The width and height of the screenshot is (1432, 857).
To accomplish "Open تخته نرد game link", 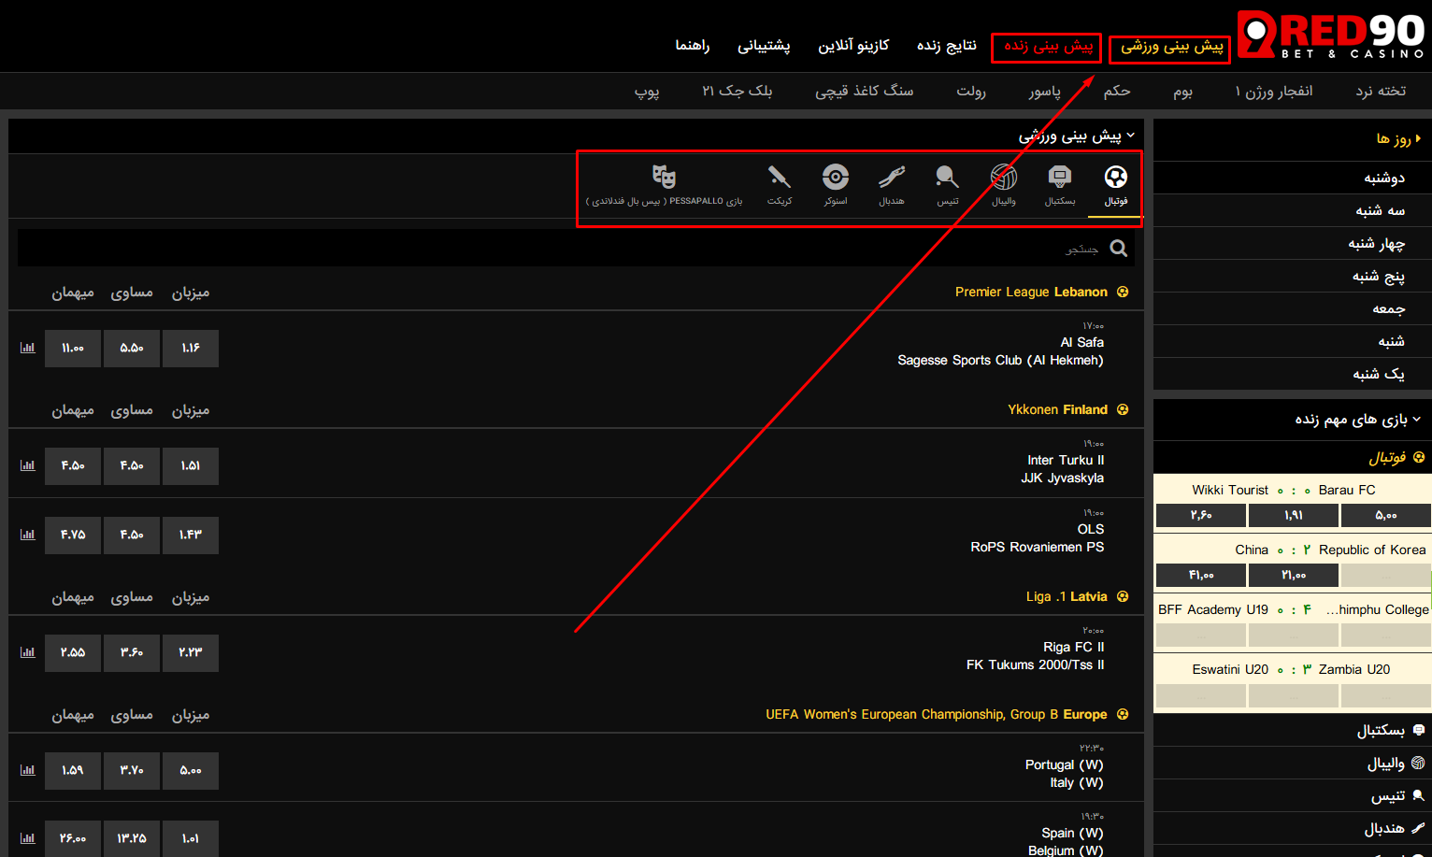I will 1381,91.
